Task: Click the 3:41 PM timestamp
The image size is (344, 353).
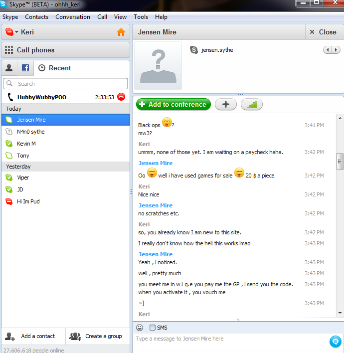Action: 314,125
